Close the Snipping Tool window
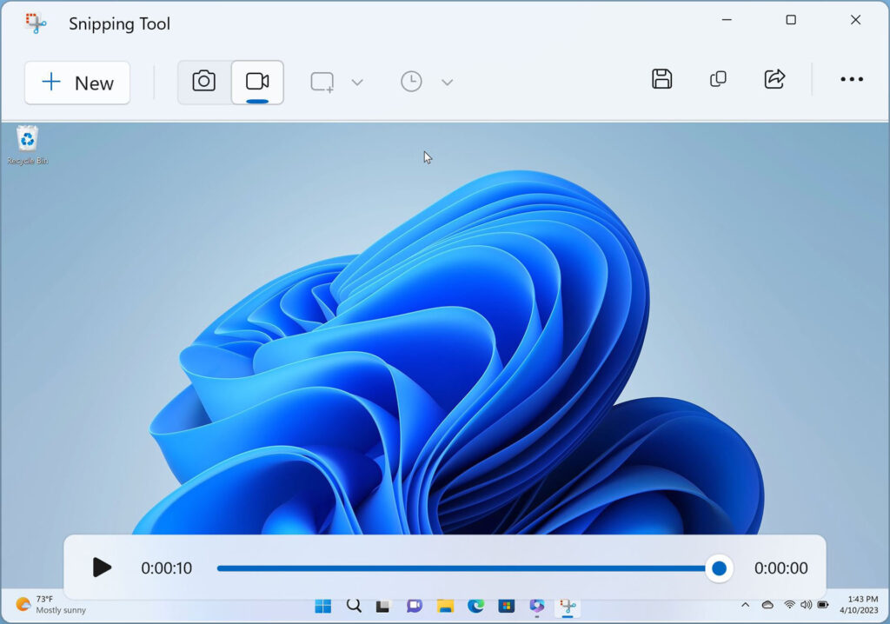 (855, 20)
